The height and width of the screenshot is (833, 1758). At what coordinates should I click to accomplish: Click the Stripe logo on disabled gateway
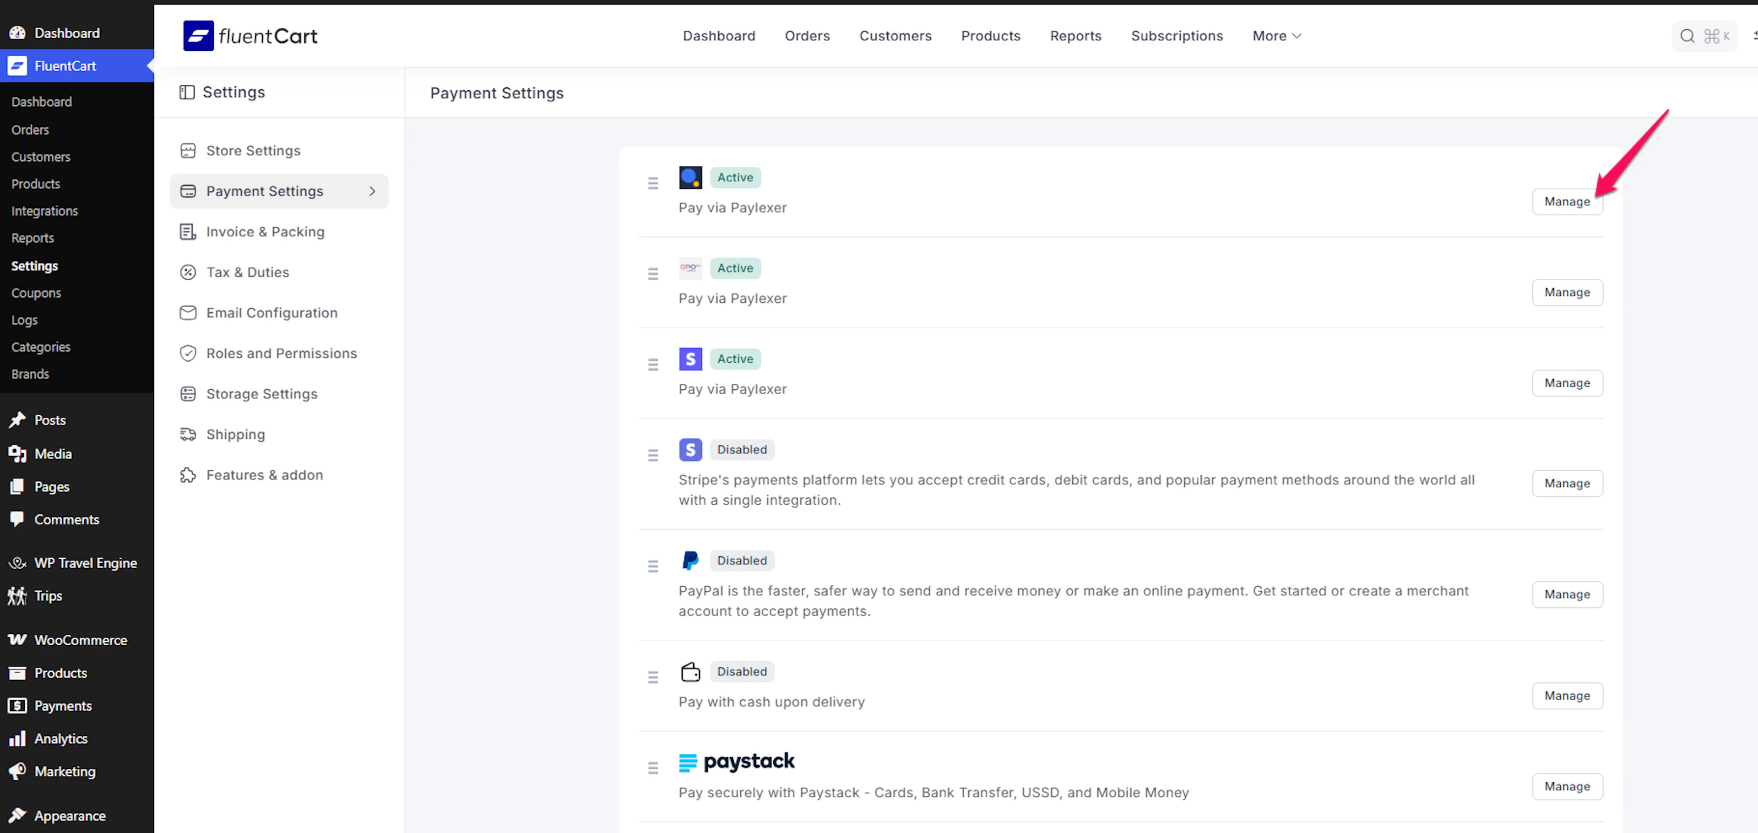click(690, 449)
